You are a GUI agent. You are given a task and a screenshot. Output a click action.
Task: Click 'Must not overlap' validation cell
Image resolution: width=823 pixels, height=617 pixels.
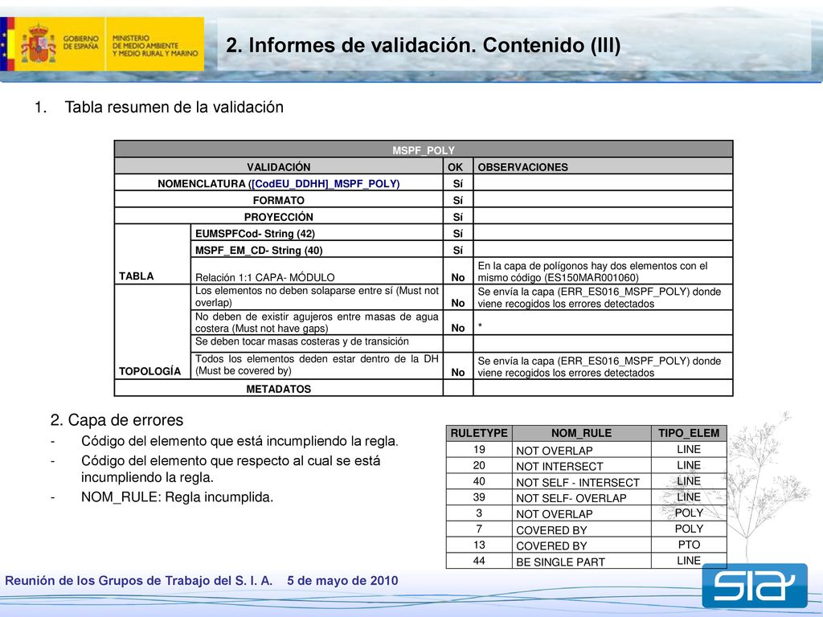tap(317, 297)
